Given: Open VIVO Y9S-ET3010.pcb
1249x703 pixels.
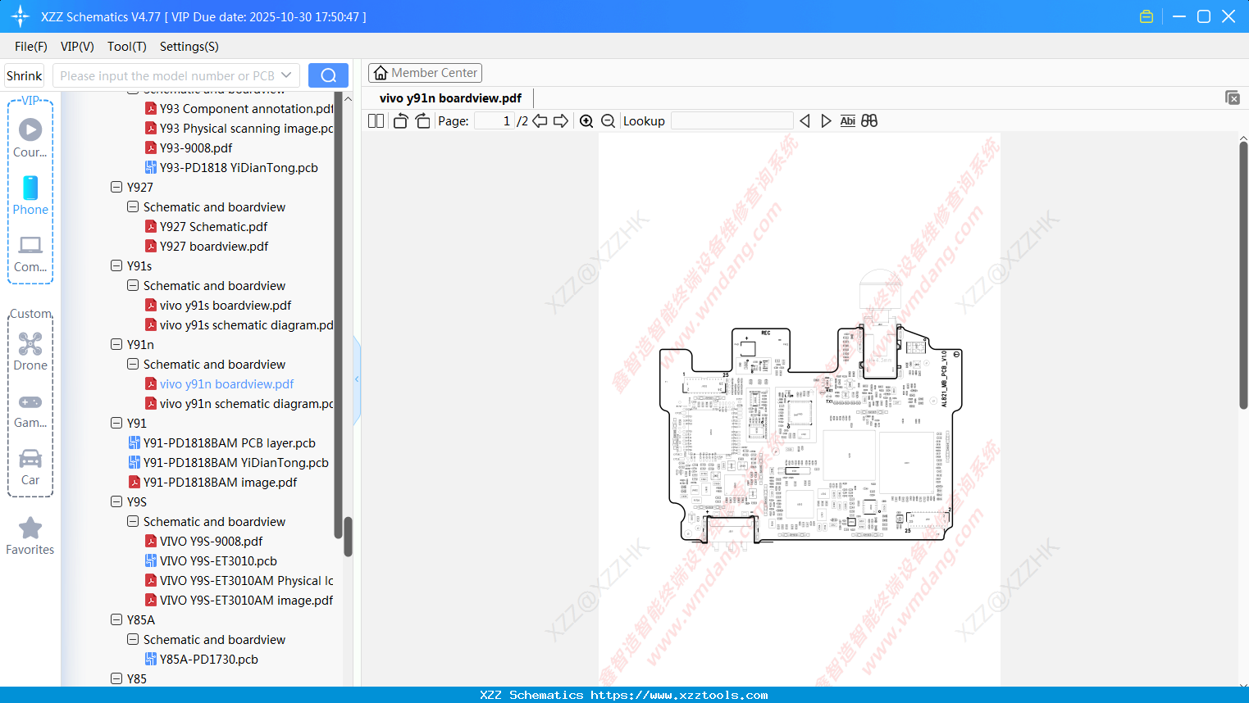Looking at the screenshot, I should pyautogui.click(x=211, y=560).
